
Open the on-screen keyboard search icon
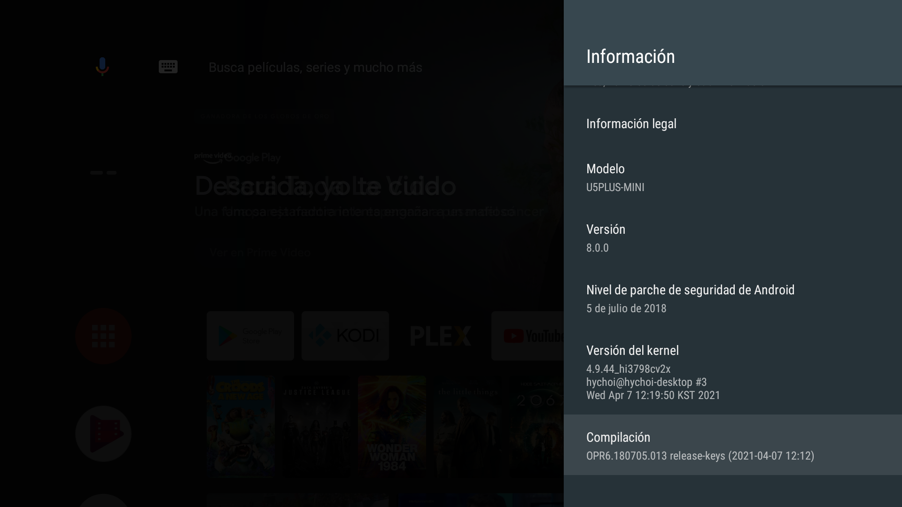tap(168, 67)
